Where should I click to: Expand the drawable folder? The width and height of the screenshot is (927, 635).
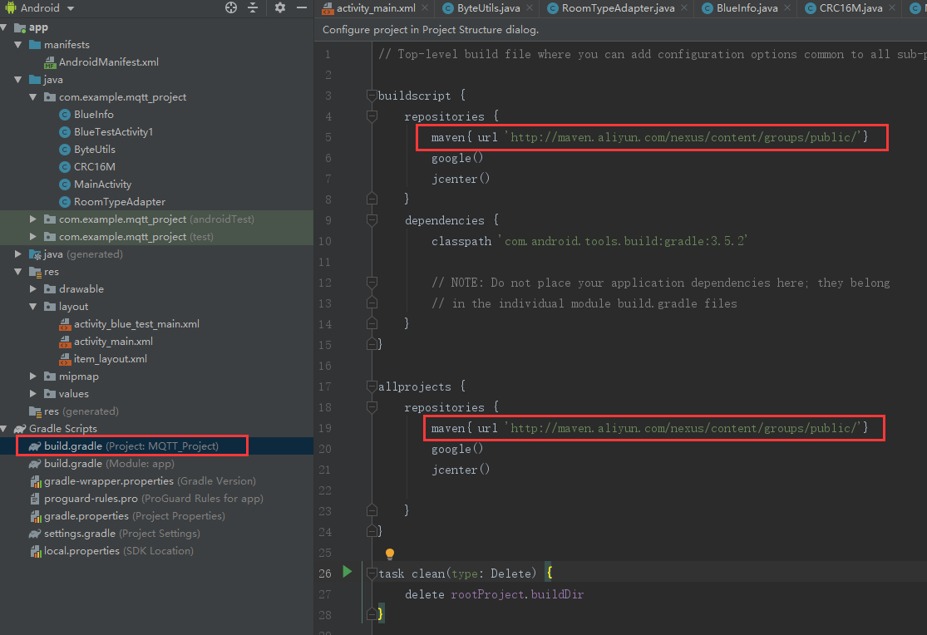coord(33,289)
